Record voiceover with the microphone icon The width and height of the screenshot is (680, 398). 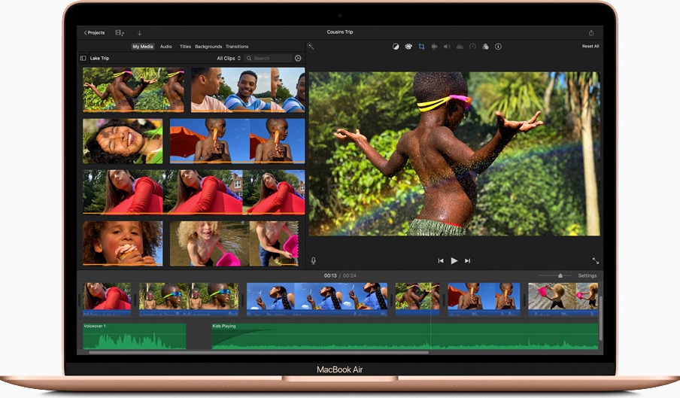[314, 260]
